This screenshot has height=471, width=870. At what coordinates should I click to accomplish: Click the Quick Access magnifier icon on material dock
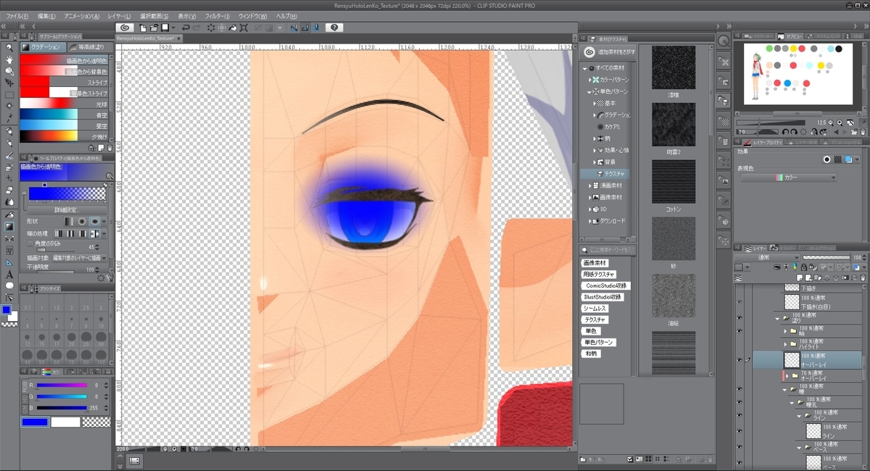pyautogui.click(x=723, y=41)
